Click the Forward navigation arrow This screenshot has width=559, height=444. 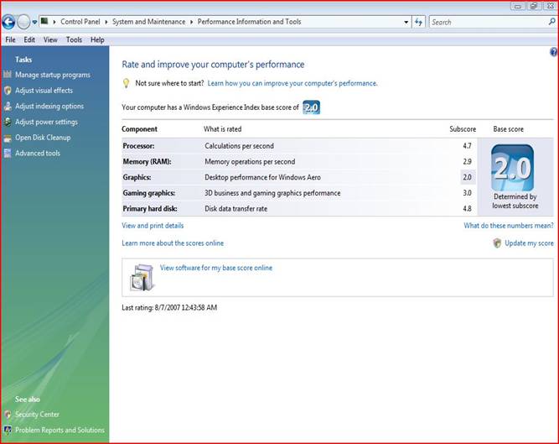pos(23,22)
